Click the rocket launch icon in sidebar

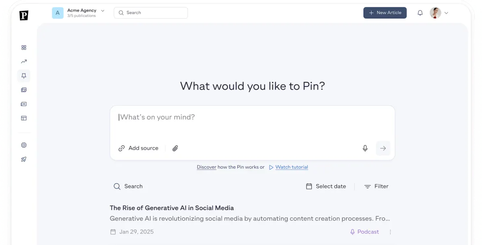(x=24, y=159)
